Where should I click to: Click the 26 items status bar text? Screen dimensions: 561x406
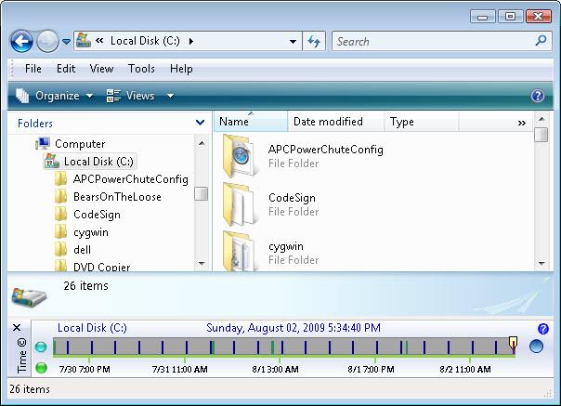pyautogui.click(x=30, y=389)
